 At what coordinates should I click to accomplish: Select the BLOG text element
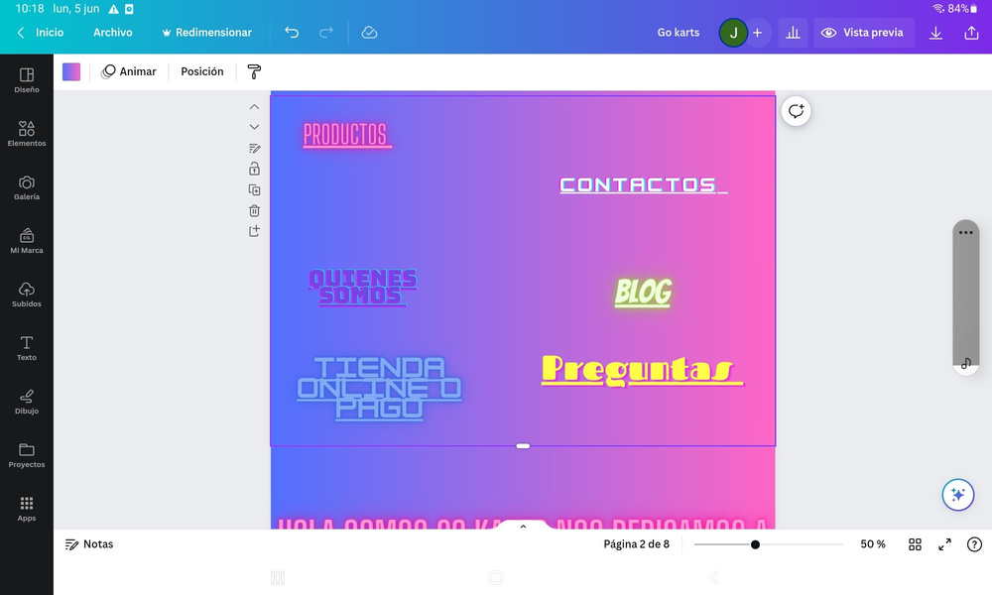pos(643,293)
